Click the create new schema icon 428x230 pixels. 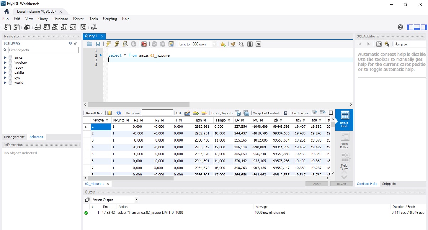(x=37, y=27)
